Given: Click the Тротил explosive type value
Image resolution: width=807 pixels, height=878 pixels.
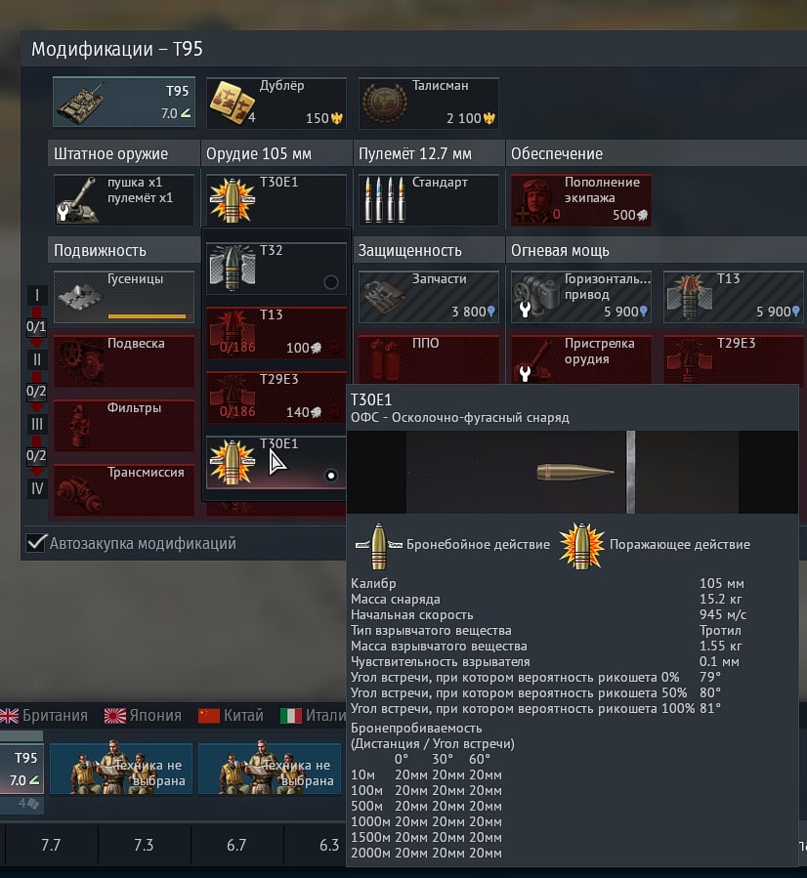Looking at the screenshot, I should pos(720,630).
